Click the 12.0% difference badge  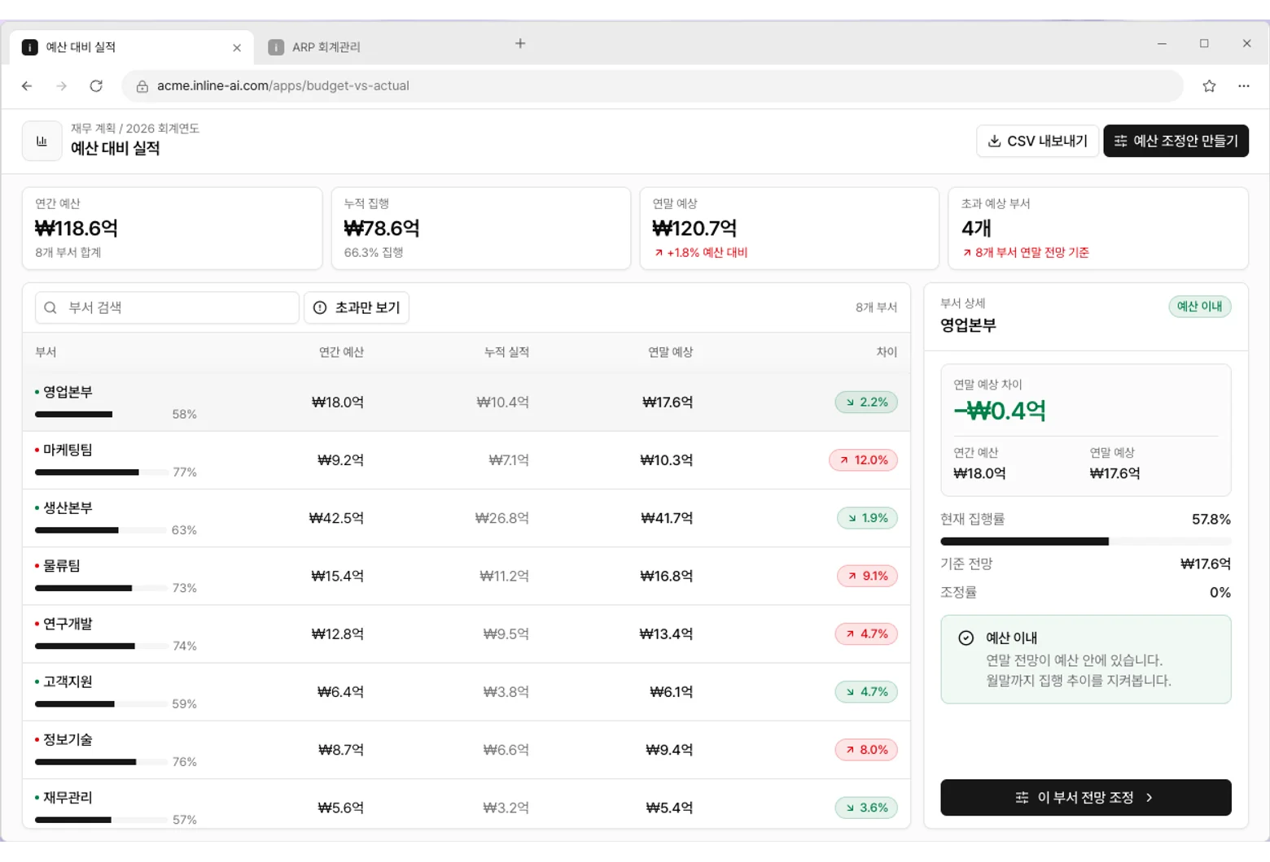pos(863,460)
